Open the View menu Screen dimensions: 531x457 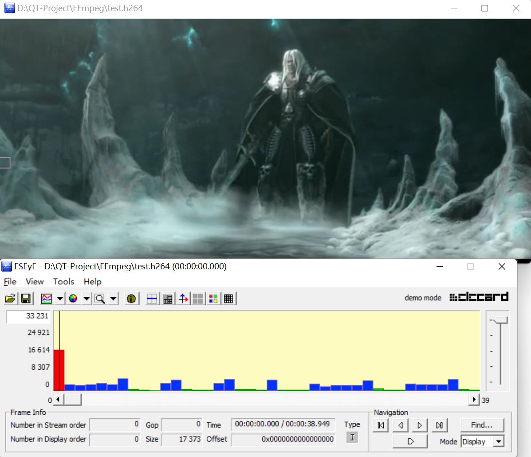tap(35, 281)
